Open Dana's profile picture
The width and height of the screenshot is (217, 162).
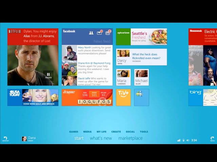pos(24,139)
